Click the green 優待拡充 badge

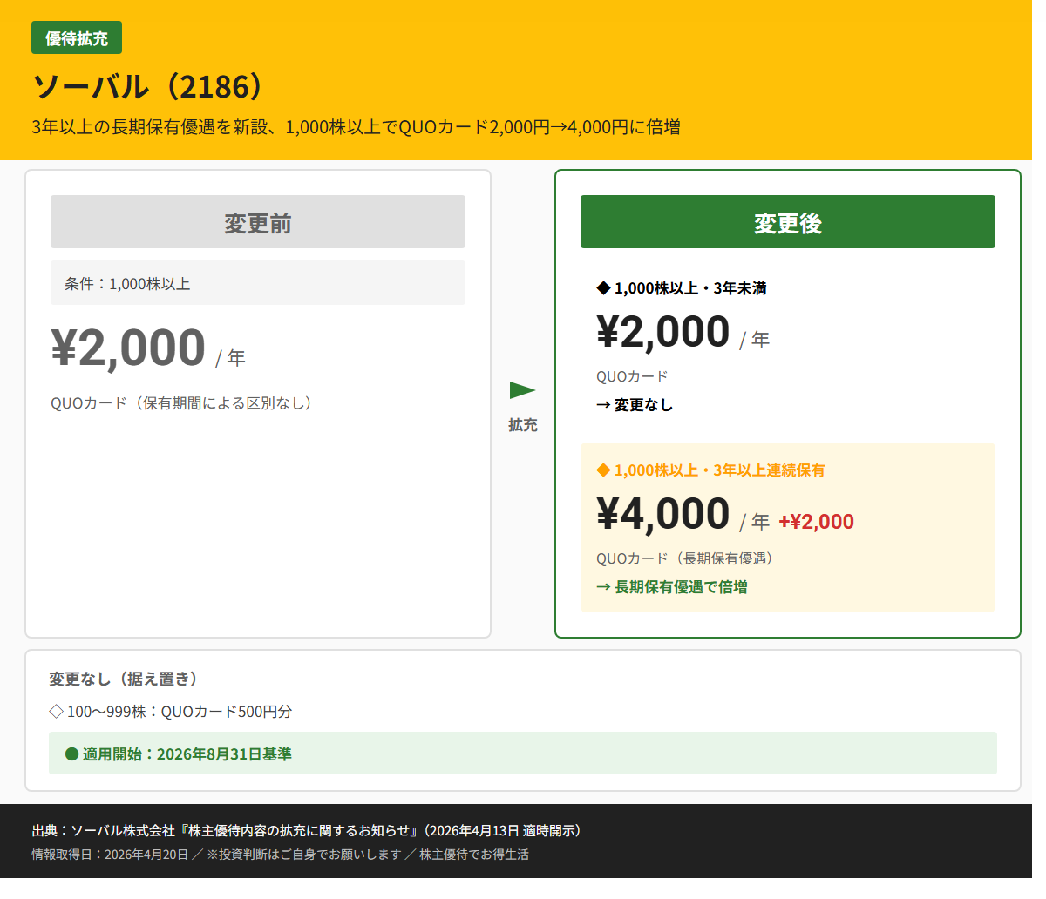click(x=77, y=38)
